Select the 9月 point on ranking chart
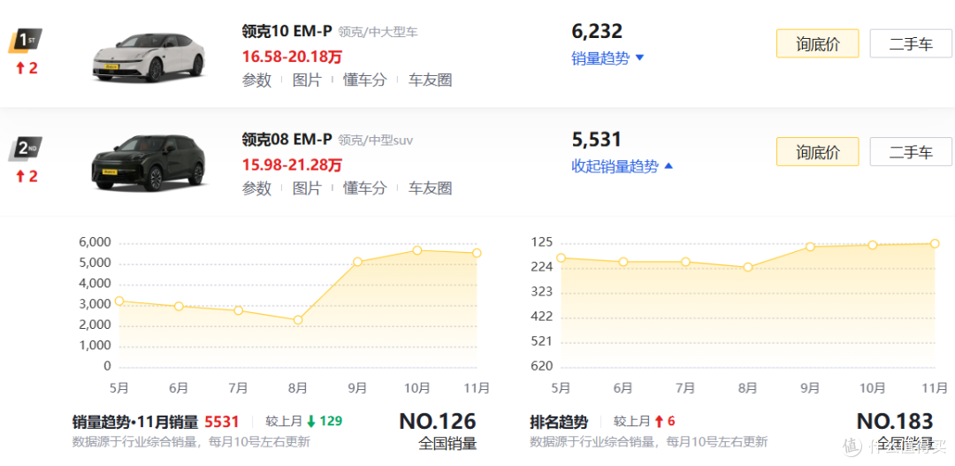Image resolution: width=955 pixels, height=466 pixels. [x=810, y=247]
